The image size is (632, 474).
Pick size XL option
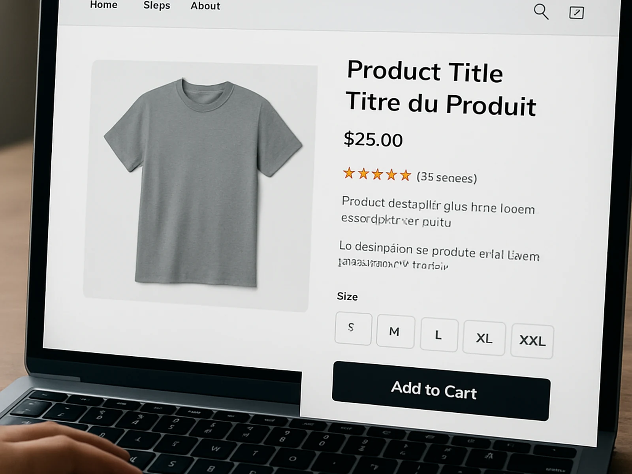484,338
